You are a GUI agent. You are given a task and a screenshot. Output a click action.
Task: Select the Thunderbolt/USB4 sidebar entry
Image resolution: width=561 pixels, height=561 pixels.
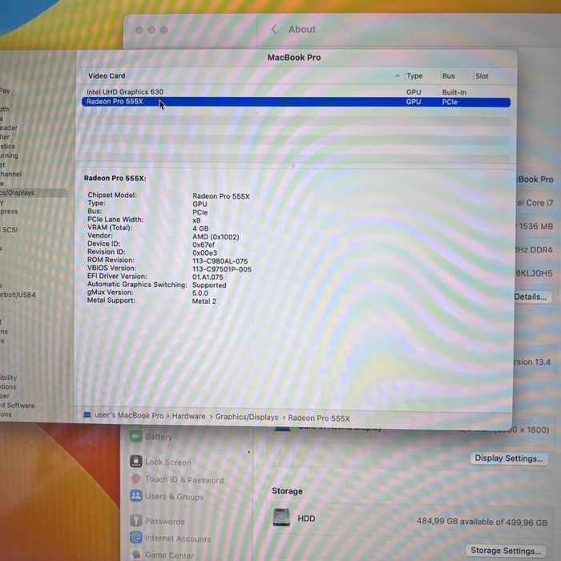click(18, 295)
